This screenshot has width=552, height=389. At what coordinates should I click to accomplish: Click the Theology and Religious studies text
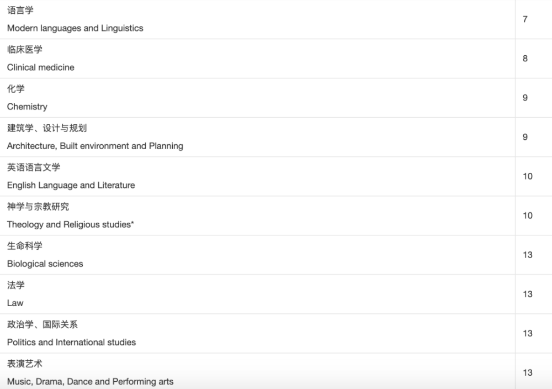(71, 224)
